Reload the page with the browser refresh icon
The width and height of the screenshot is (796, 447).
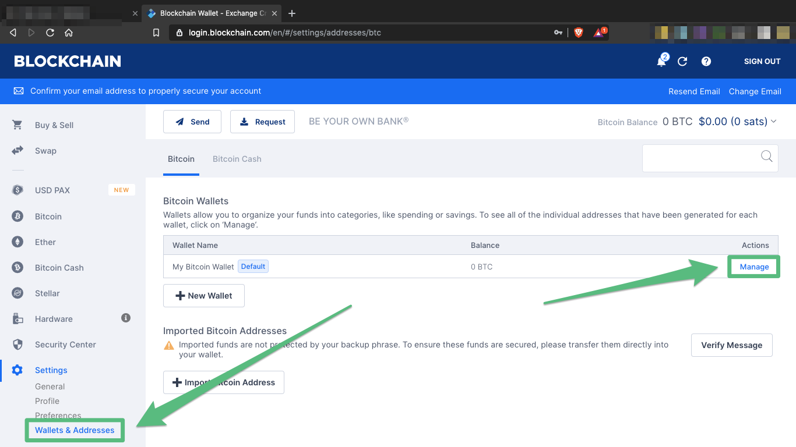50,33
